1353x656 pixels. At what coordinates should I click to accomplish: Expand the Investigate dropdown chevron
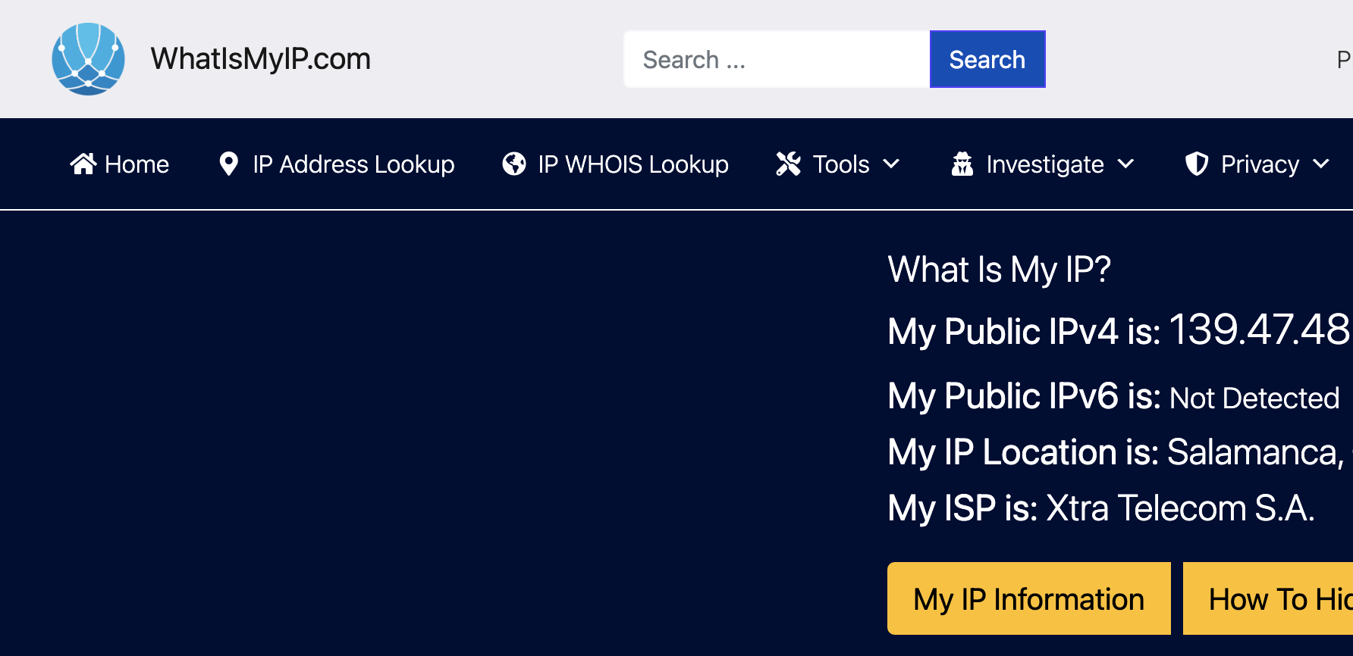1126,164
